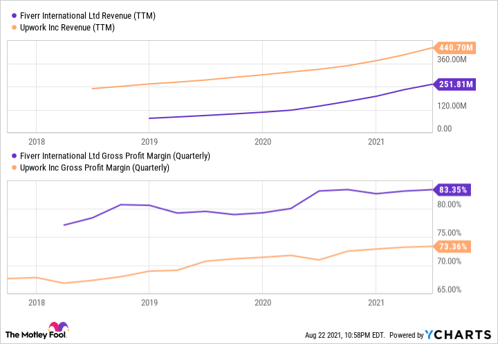Click the 83.35% Fiverr margin value tag
The image size is (498, 344).
453,190
